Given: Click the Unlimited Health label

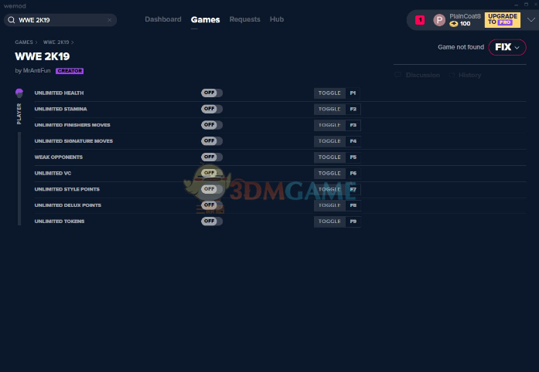Looking at the screenshot, I should pos(59,93).
